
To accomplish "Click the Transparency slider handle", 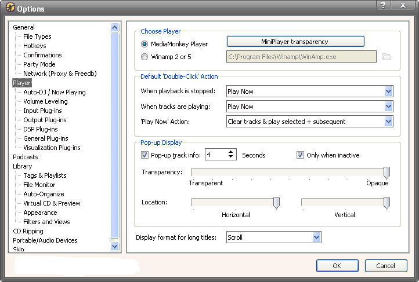I will [387, 172].
